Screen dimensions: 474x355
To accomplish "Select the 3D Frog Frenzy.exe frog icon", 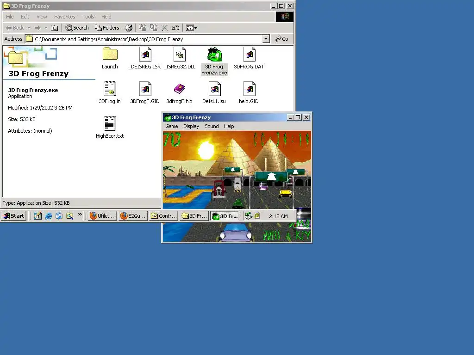I will (x=214, y=55).
